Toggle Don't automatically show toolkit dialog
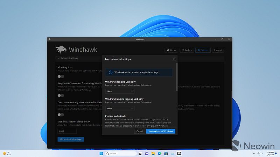 click(61, 114)
